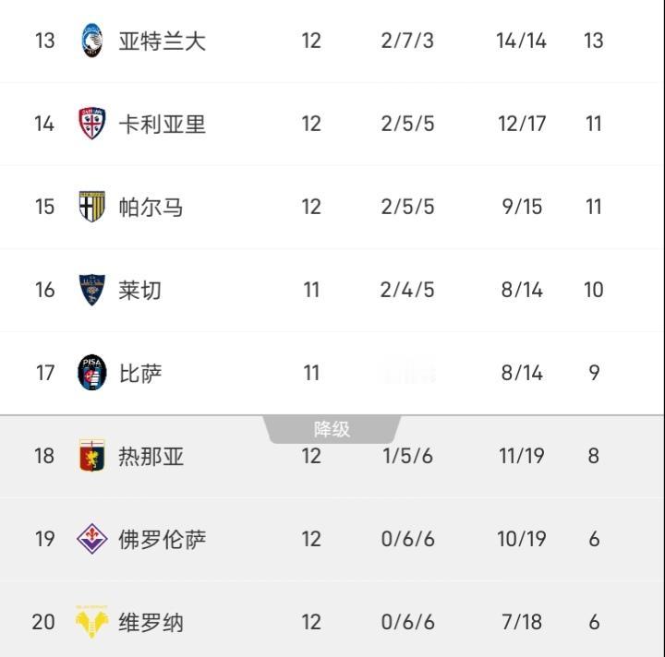This screenshot has width=665, height=657.
Task: Open team 亚特兰大 from the standings
Action: [x=162, y=41]
